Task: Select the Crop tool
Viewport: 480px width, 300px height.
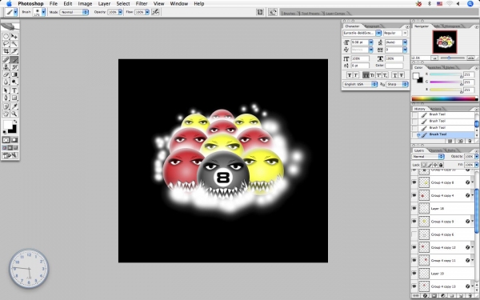Action: click(6, 51)
